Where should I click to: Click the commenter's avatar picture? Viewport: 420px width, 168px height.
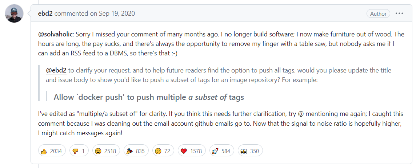click(14, 13)
